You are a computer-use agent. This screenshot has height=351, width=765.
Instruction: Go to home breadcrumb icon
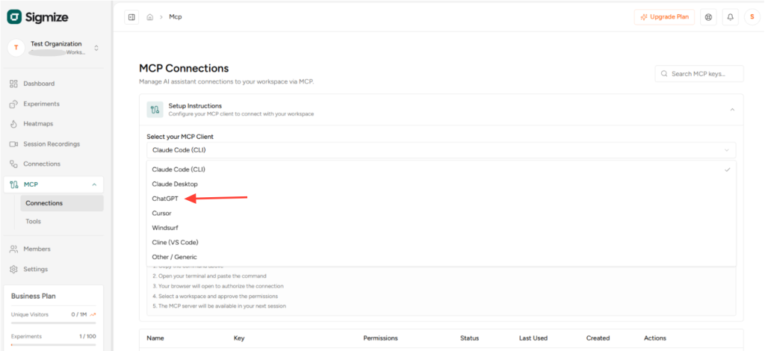[149, 17]
